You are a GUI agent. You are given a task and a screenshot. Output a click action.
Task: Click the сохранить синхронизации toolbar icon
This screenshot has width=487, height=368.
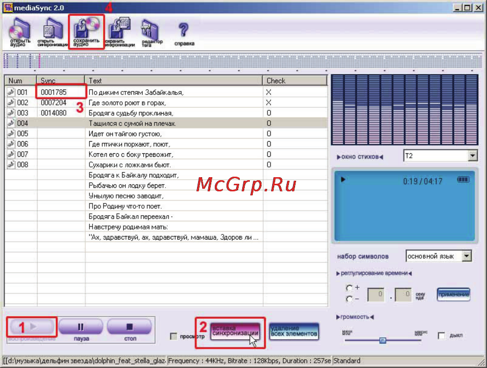[x=119, y=32]
